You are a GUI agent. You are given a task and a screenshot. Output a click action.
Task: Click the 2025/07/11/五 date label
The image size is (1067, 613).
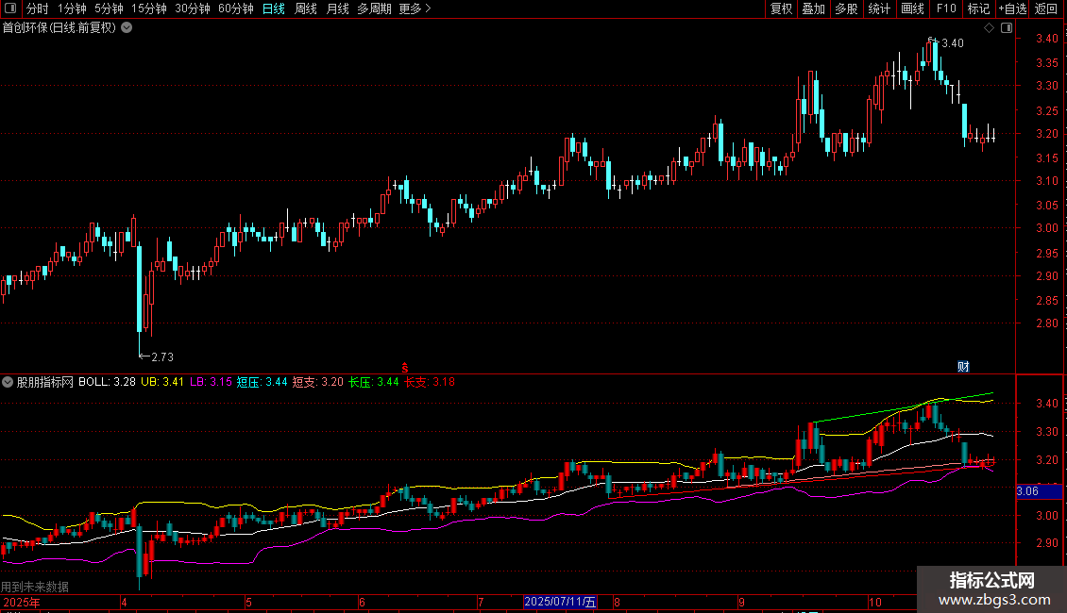[560, 602]
